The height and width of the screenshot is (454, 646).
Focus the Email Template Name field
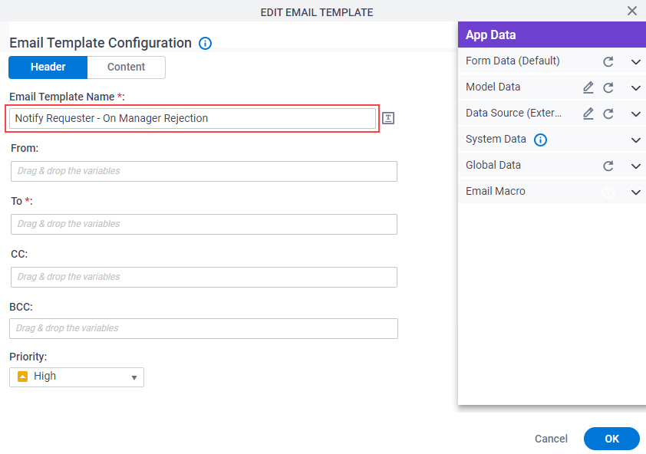[193, 119]
